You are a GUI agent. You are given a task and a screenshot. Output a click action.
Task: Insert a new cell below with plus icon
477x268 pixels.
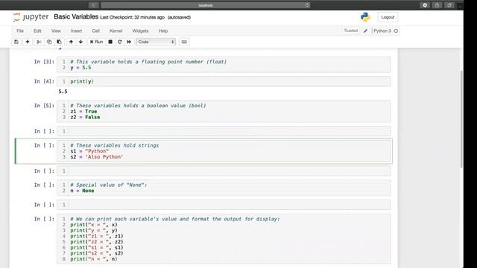pyautogui.click(x=28, y=42)
